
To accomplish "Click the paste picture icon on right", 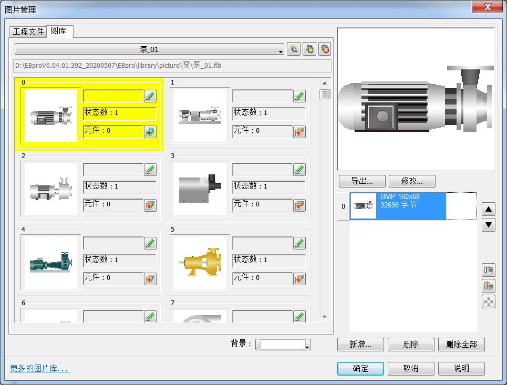I will [x=489, y=286].
